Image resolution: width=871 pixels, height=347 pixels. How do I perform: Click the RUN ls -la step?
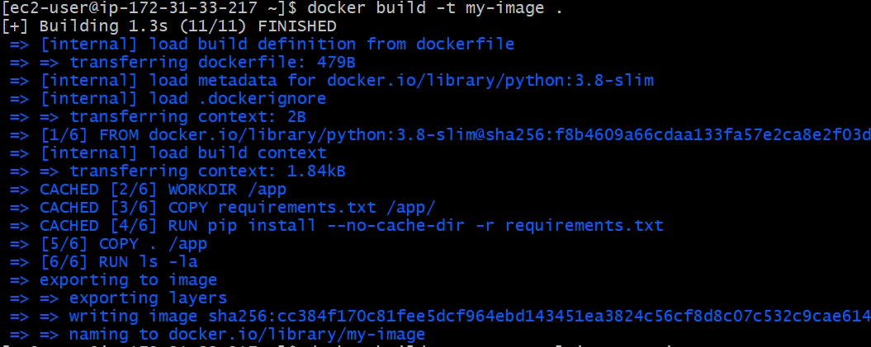[103, 262]
